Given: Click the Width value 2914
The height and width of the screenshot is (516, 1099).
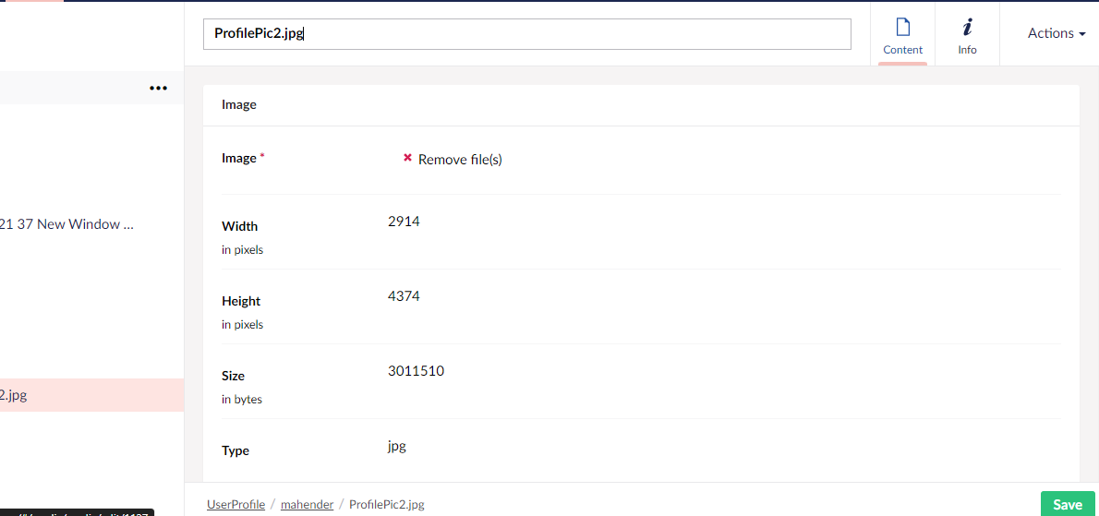Looking at the screenshot, I should [403, 222].
